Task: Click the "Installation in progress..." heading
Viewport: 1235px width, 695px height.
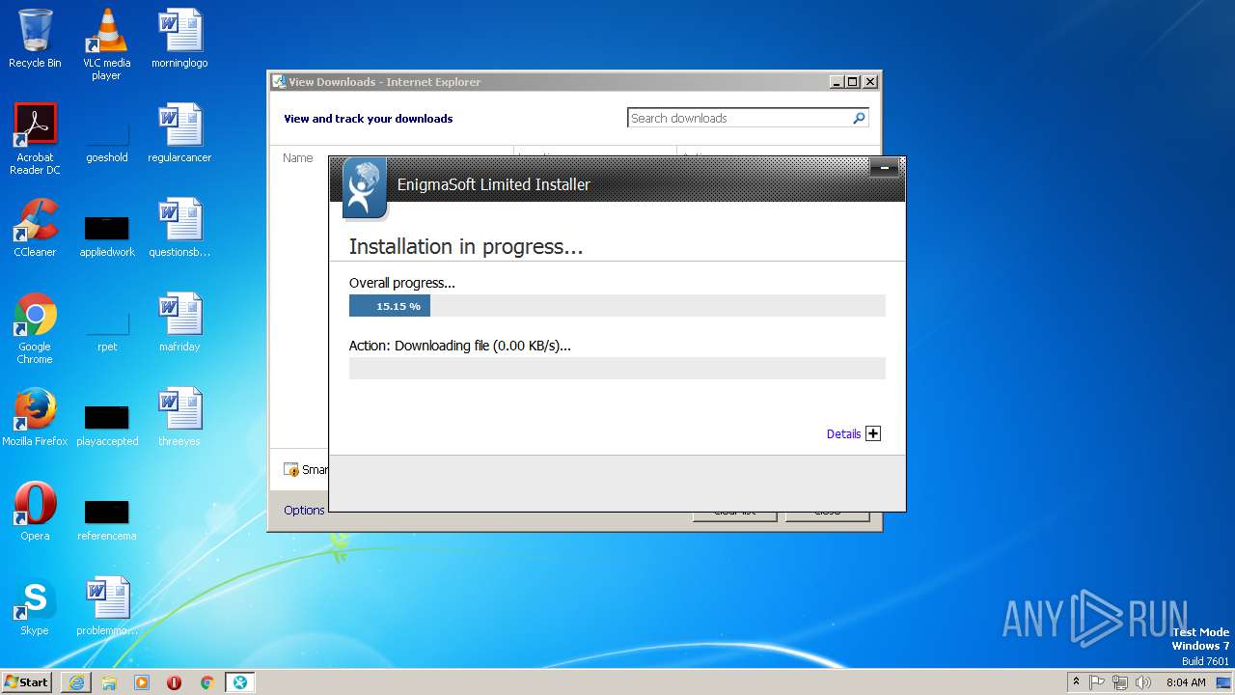Action: pyautogui.click(x=466, y=246)
